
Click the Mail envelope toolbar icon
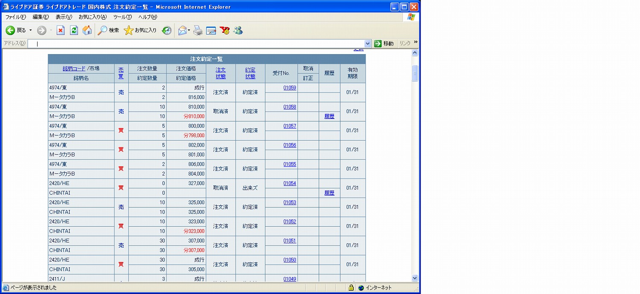pyautogui.click(x=183, y=30)
